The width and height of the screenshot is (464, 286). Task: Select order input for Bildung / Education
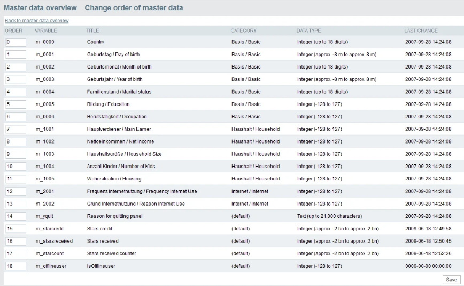click(16, 104)
